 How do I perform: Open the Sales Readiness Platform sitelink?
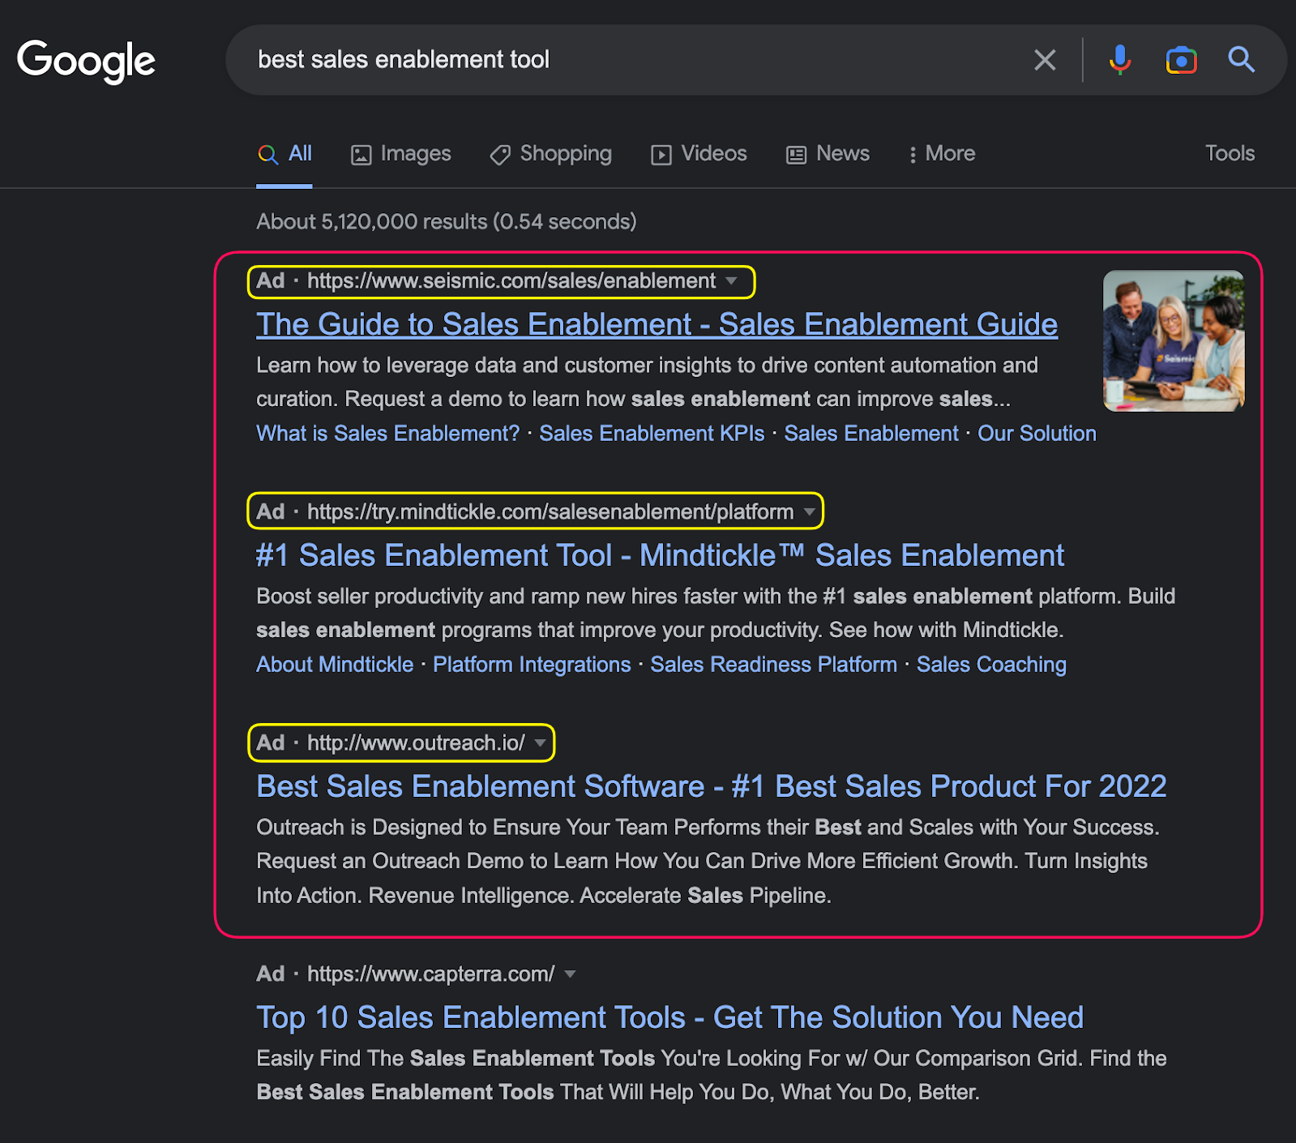coord(773,665)
